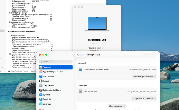This screenshot has height=110, width=179.
Task: Minimize System Settings with the yellow button
Action: coord(43,55)
